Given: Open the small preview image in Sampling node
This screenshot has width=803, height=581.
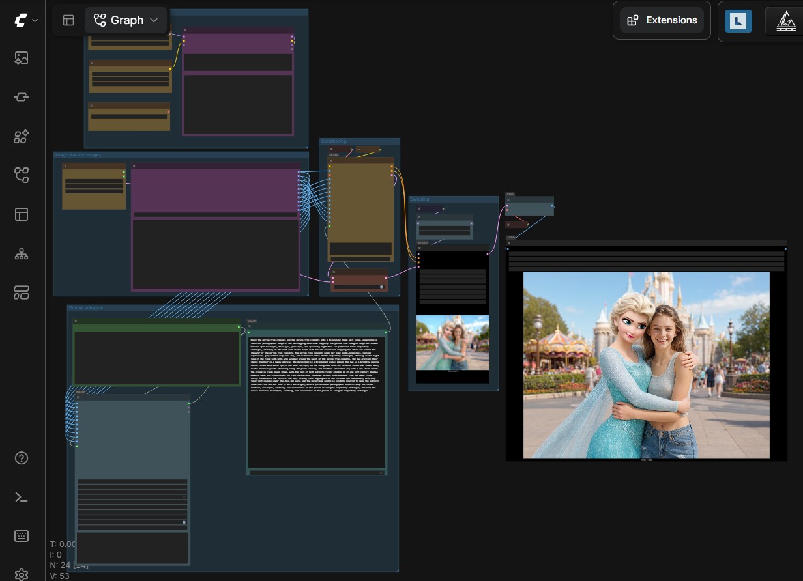Looking at the screenshot, I should click(453, 343).
